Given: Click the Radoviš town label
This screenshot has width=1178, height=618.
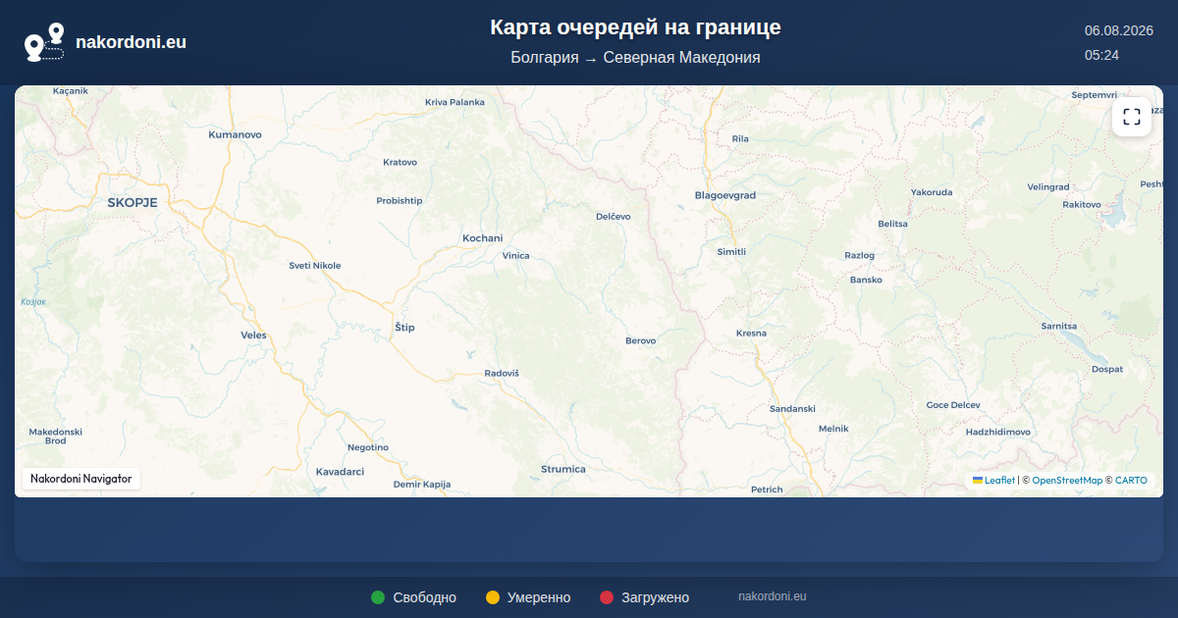Looking at the screenshot, I should point(502,374).
